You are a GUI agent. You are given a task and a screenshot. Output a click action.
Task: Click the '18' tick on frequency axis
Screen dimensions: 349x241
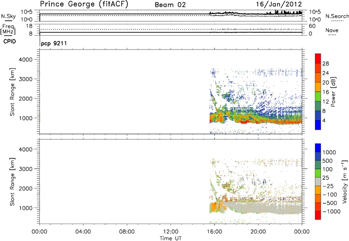(29, 26)
